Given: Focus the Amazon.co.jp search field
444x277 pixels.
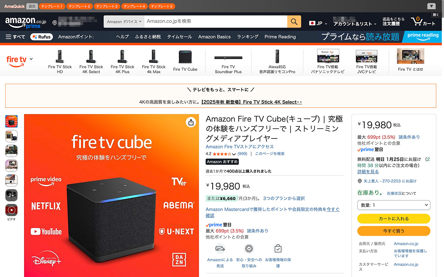Looking at the screenshot, I should point(216,21).
